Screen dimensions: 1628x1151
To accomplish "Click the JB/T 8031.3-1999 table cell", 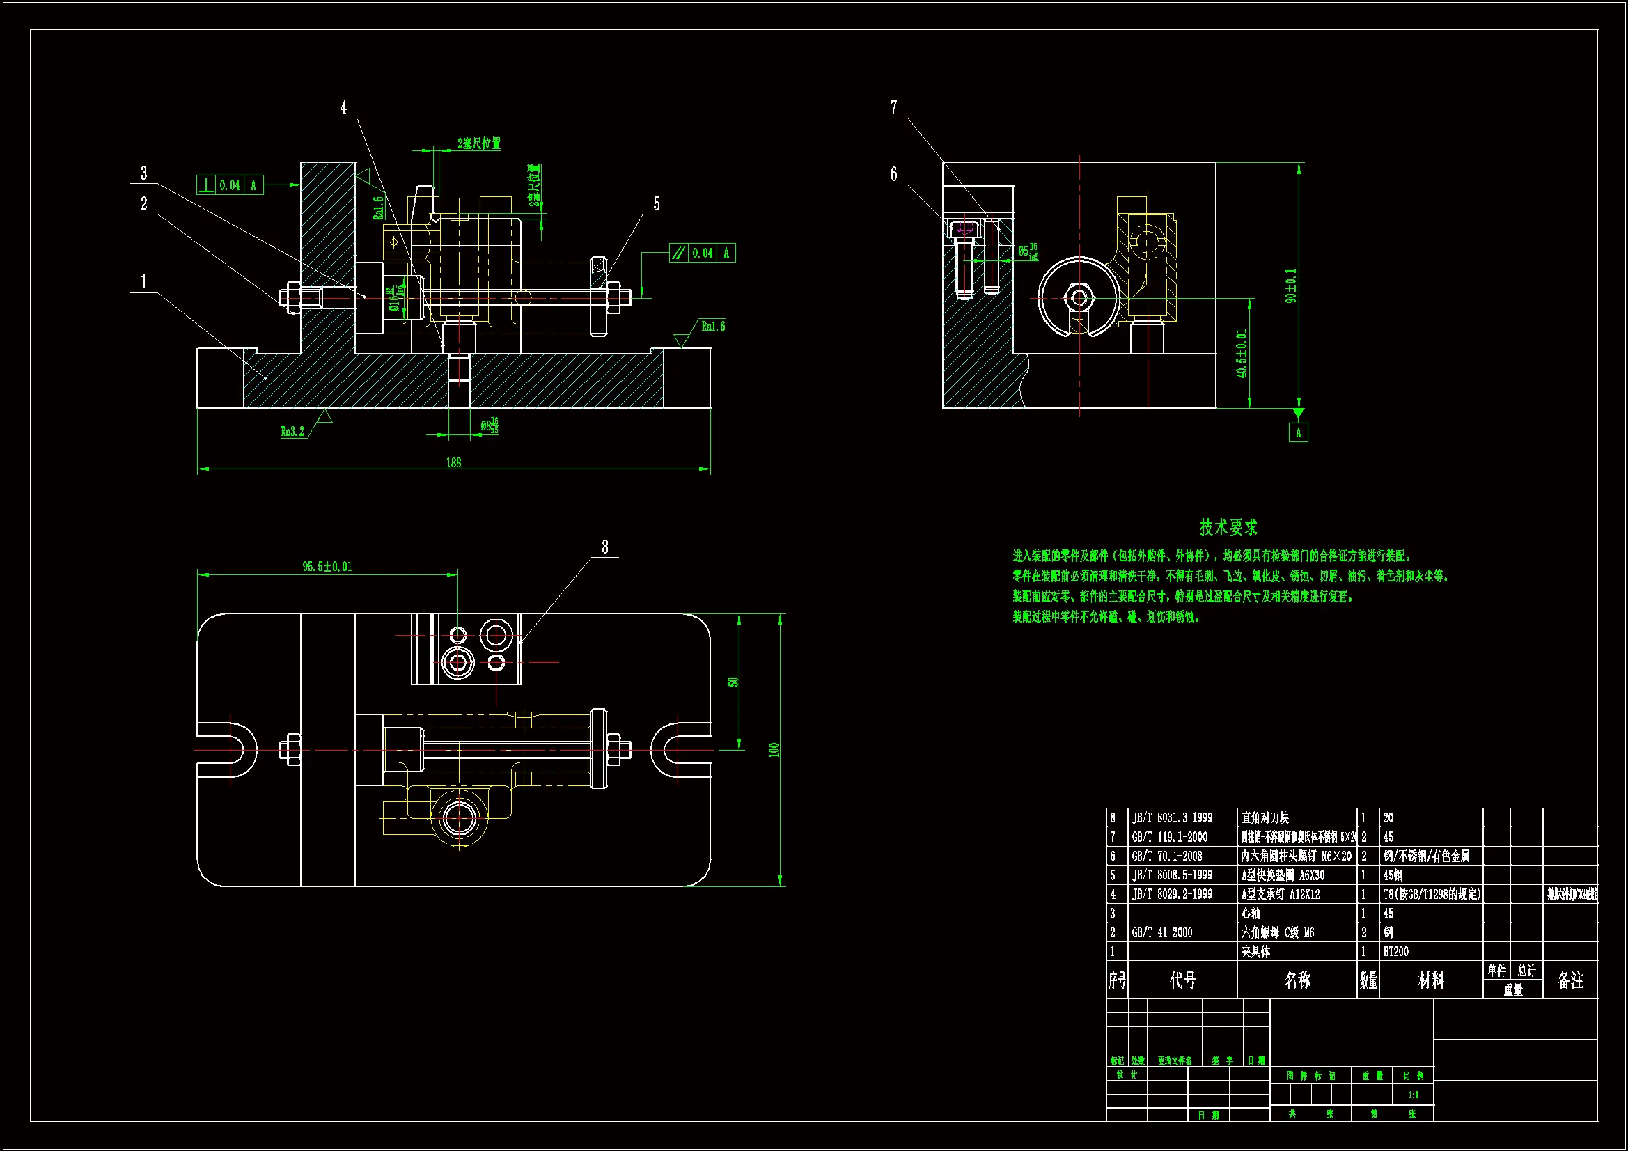I will pos(1172,817).
